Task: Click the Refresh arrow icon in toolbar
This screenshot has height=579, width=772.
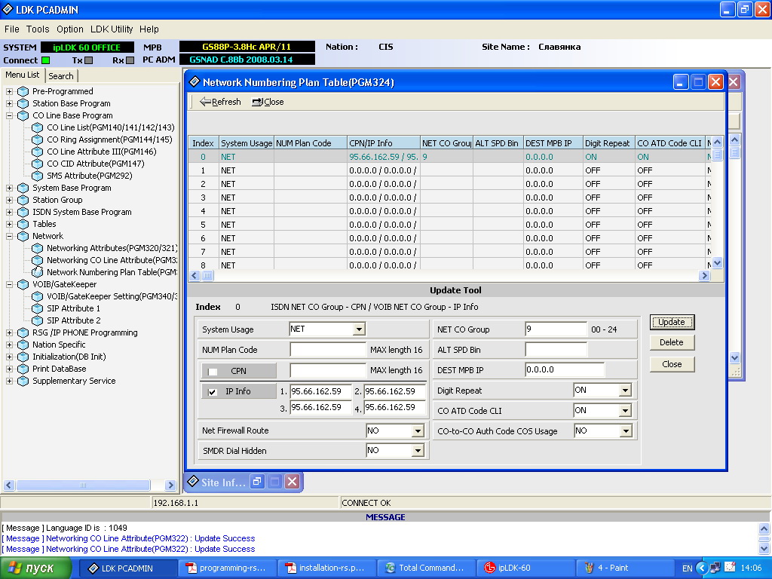Action: pos(204,102)
